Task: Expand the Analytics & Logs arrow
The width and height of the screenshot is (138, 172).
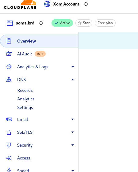Action: (x=73, y=67)
